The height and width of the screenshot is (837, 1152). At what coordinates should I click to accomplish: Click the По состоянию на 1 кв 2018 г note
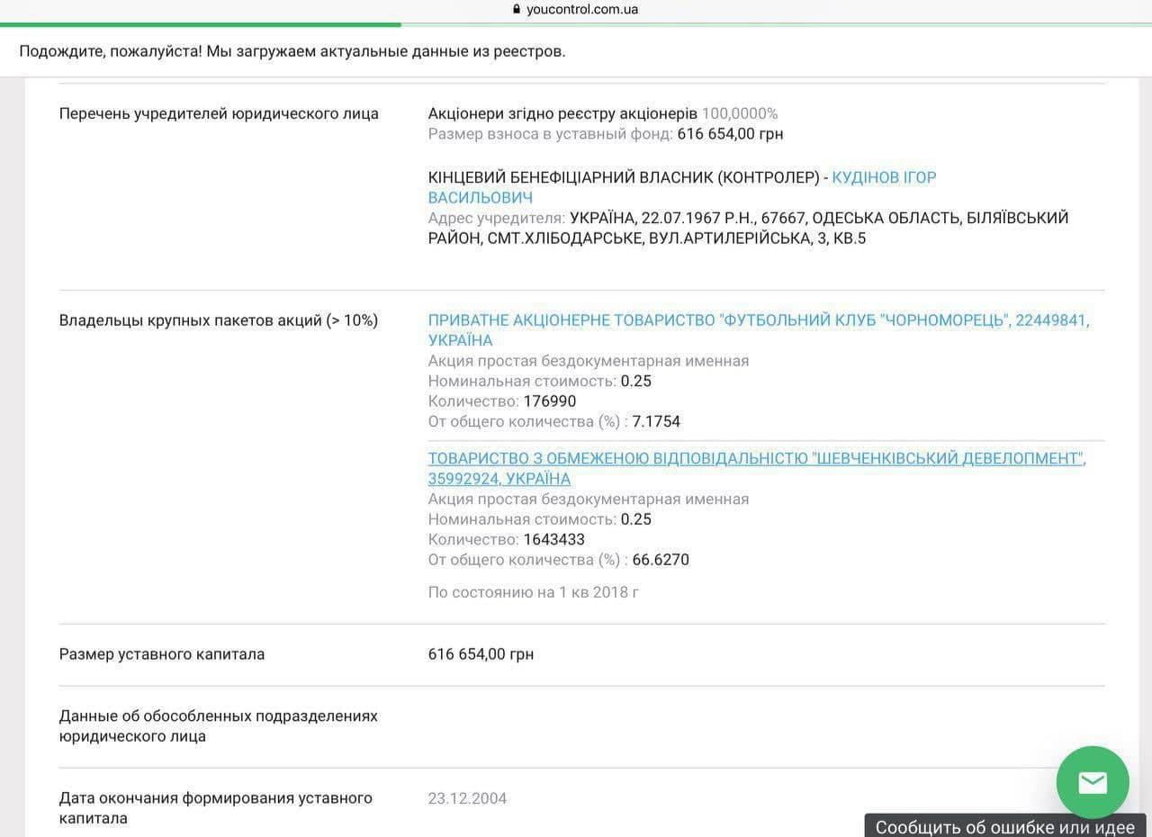click(x=534, y=592)
